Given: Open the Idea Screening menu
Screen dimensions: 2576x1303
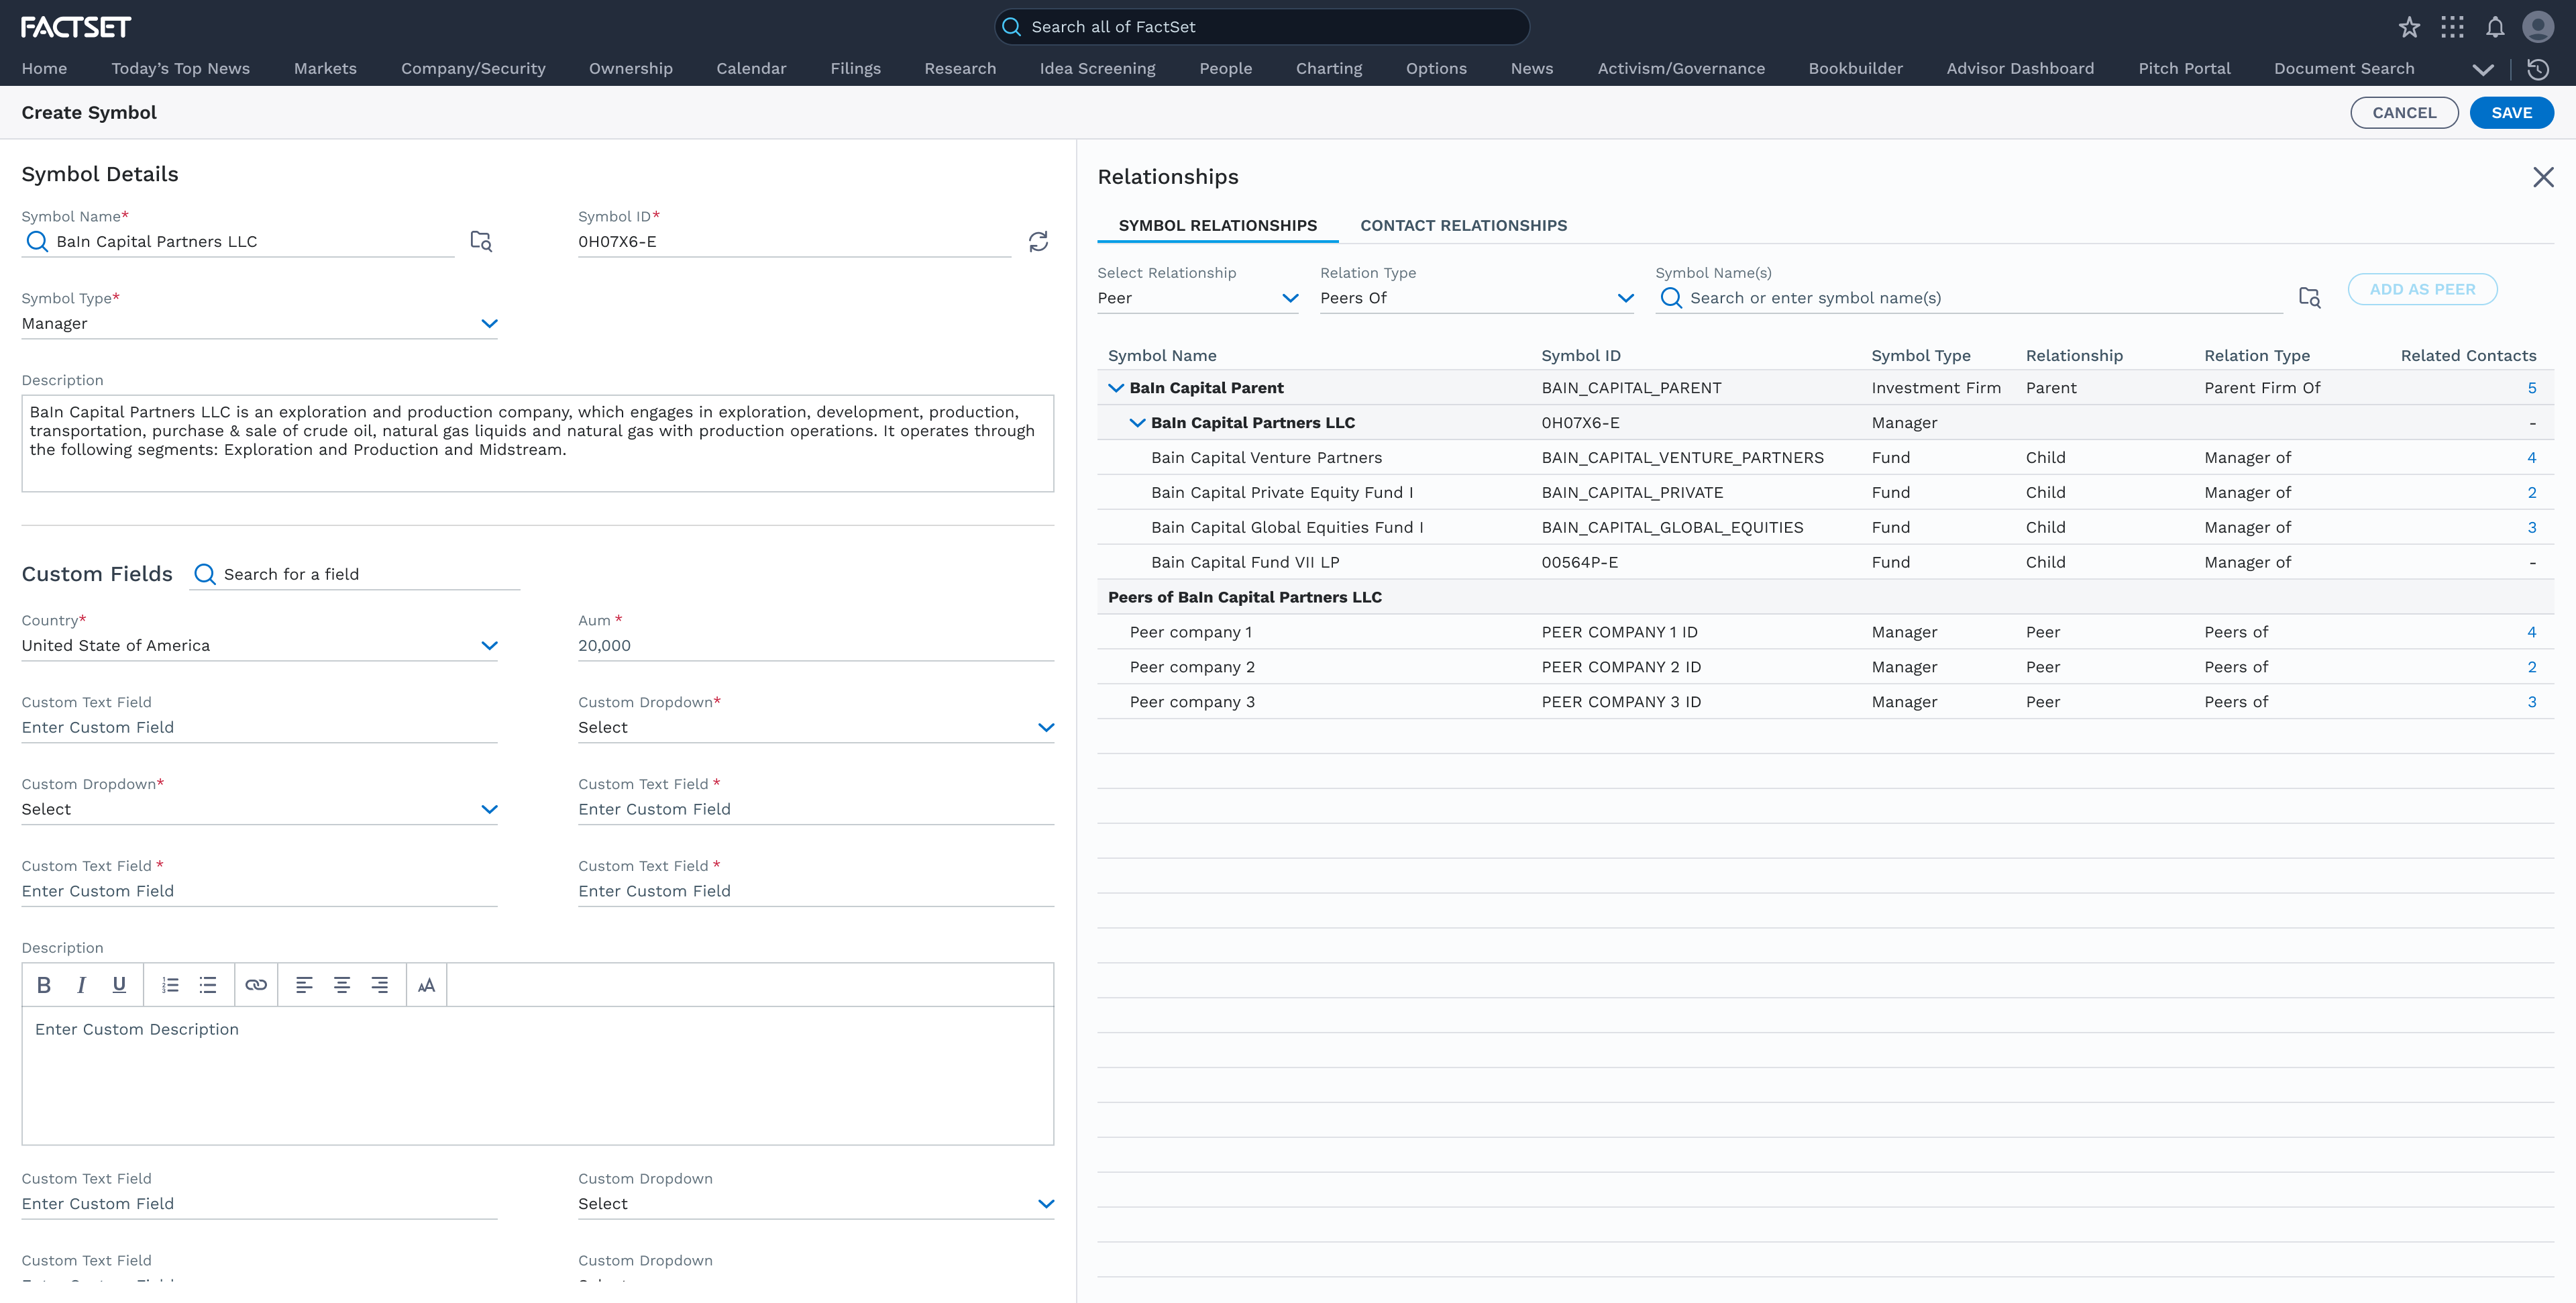Looking at the screenshot, I should (x=1097, y=69).
